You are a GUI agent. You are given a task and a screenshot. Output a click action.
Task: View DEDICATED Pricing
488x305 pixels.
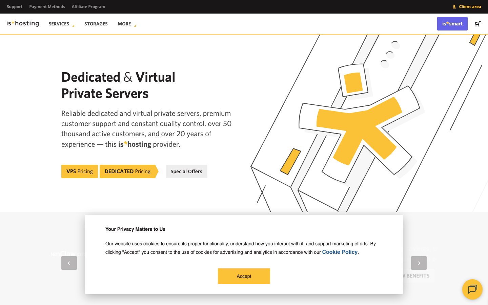pyautogui.click(x=129, y=171)
